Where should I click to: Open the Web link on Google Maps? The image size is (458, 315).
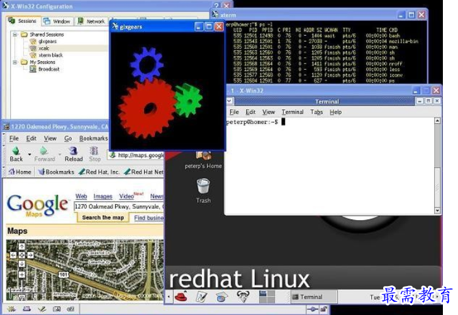pyautogui.click(x=81, y=196)
